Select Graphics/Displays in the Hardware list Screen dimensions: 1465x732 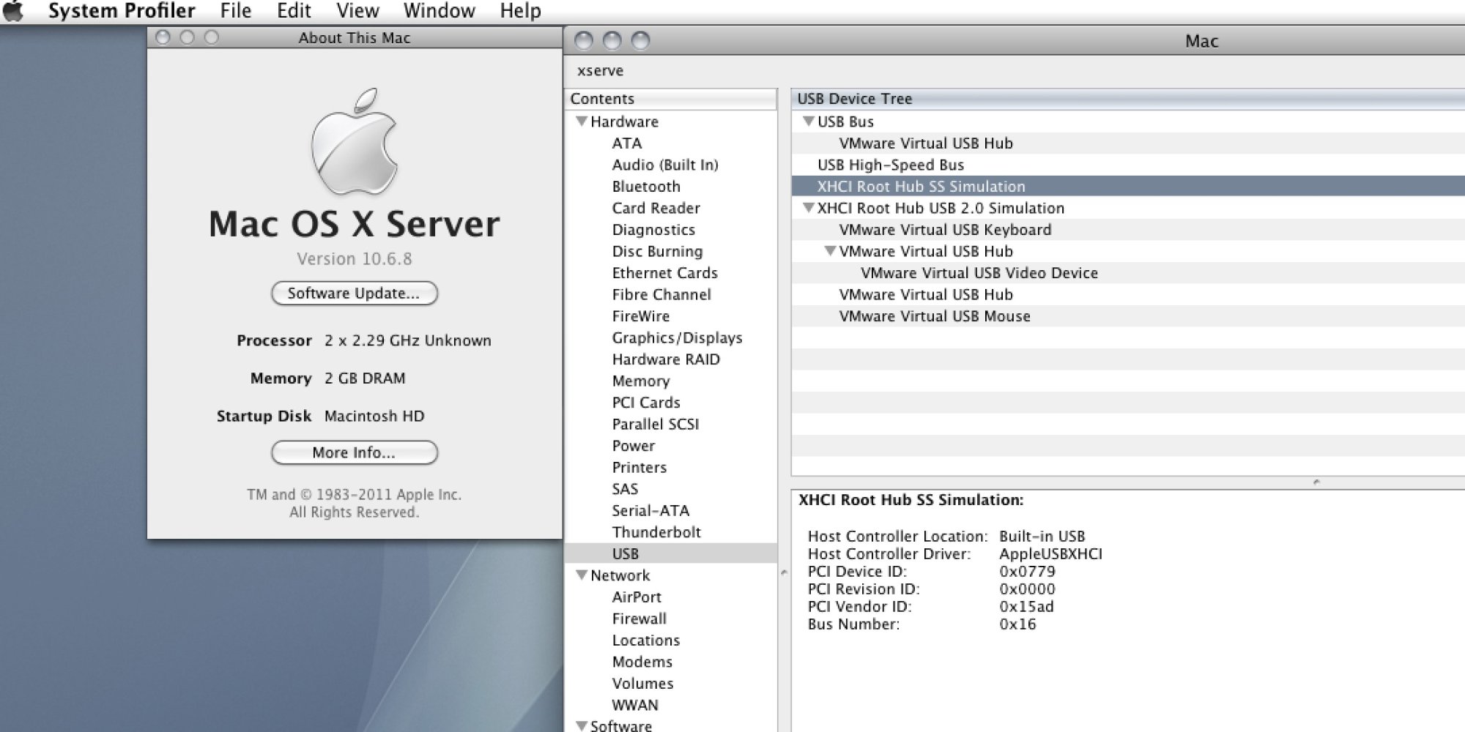tap(677, 338)
